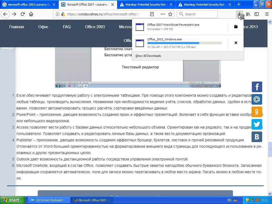Share on Odnoklassniki orange icon
Image resolution: width=272 pixels, height=204 pixels.
point(257,112)
